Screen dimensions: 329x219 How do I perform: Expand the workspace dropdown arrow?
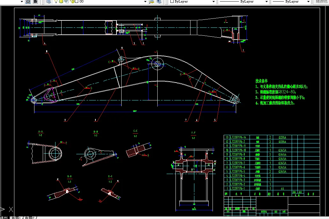[x=22, y=2]
